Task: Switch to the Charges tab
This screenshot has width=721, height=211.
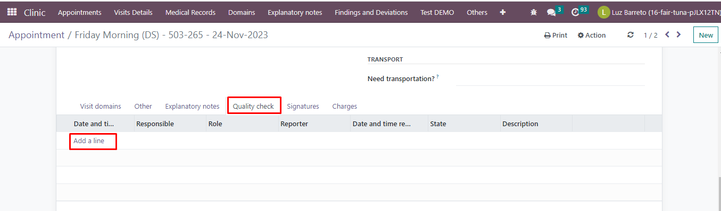Action: click(x=345, y=106)
